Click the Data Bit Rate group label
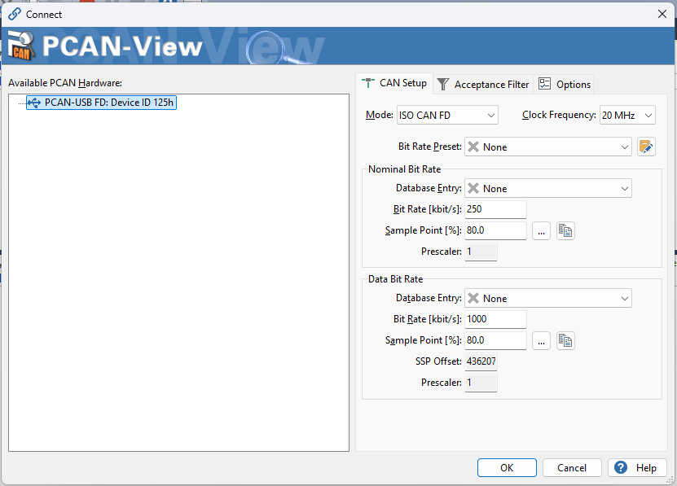Image resolution: width=677 pixels, height=486 pixels. tap(395, 279)
